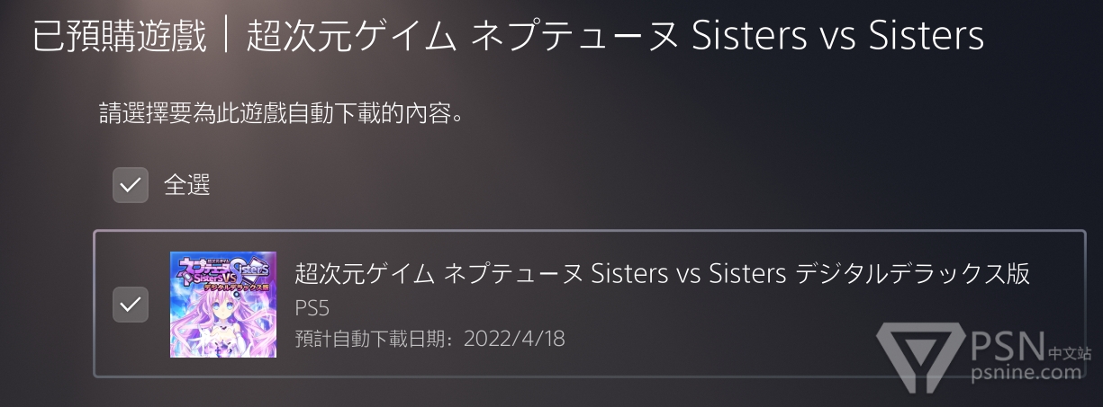This screenshot has height=407, width=1103.
Task: Click the PSN shield logo watermark
Action: click(919, 358)
